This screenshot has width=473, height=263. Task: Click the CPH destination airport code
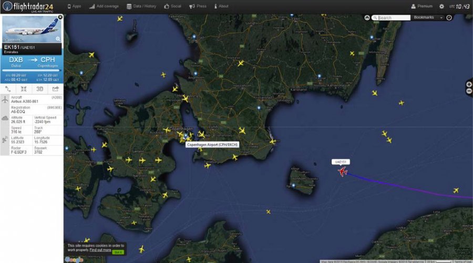click(x=48, y=60)
